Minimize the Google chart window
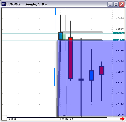Screen dimensions: 126x122 point(110,4)
